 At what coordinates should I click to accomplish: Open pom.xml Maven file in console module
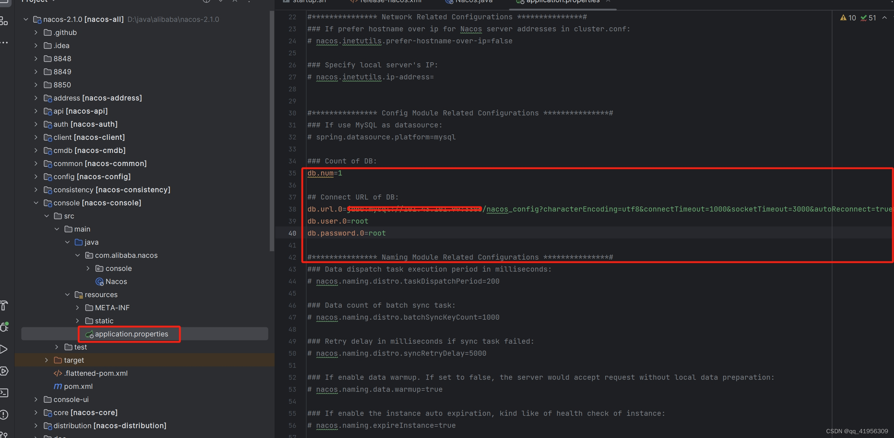click(x=73, y=386)
